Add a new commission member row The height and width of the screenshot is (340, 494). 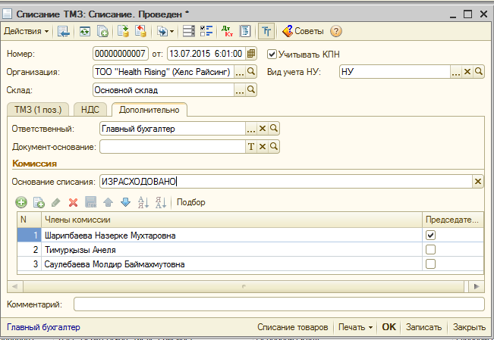21,202
